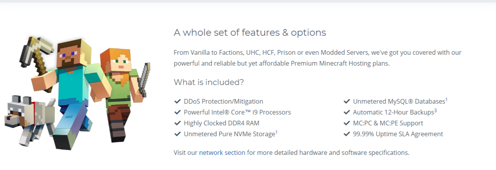
Task: Click checkmark next to Powerful Intel Core i9 Processors
Action: (177, 112)
